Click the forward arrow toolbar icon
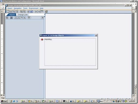Viewport: 138px width, 104px height. coord(39,11)
